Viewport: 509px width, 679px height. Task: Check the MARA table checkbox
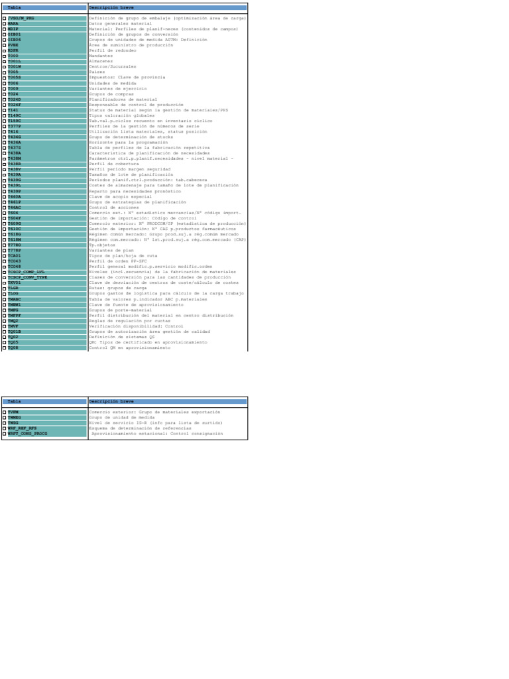[x=5, y=24]
